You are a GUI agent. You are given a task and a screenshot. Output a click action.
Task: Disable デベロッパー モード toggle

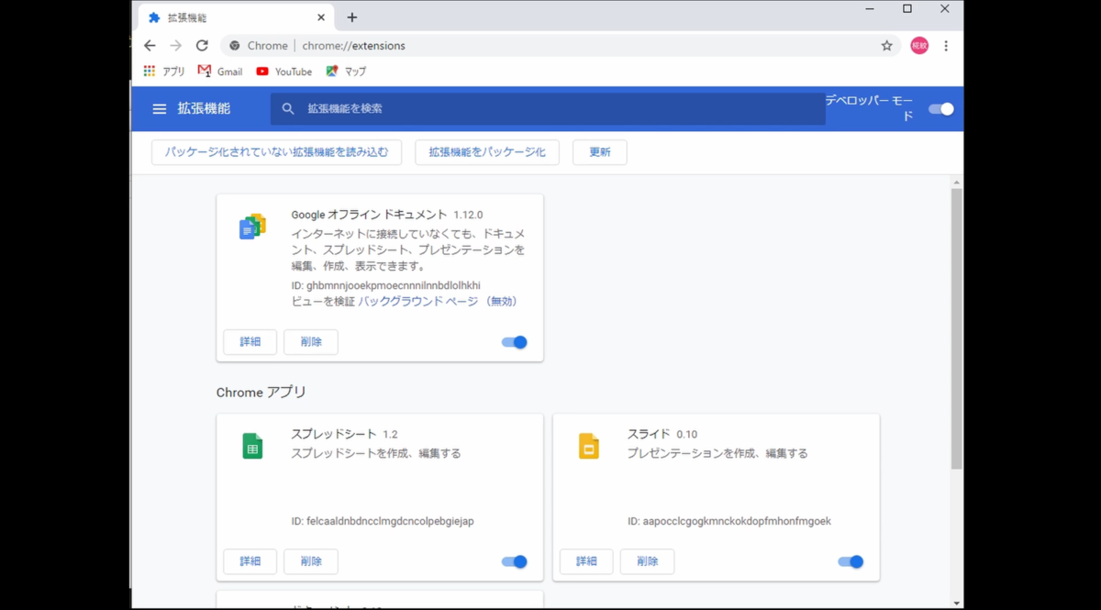[x=940, y=108]
